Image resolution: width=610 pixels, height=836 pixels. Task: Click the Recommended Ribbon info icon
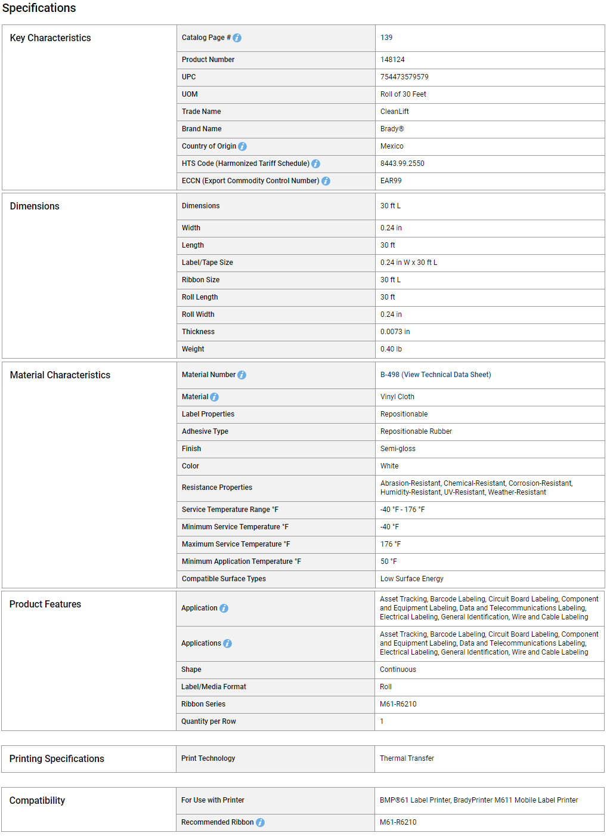pos(260,823)
